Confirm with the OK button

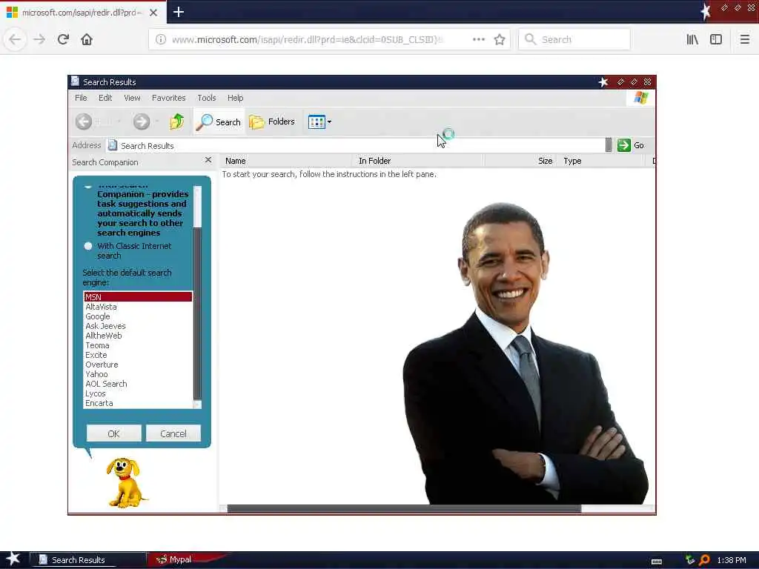click(113, 433)
